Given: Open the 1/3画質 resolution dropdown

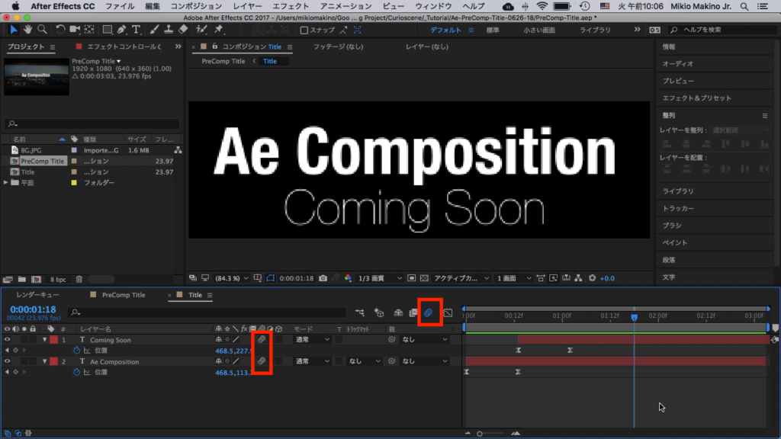Looking at the screenshot, I should click(380, 278).
